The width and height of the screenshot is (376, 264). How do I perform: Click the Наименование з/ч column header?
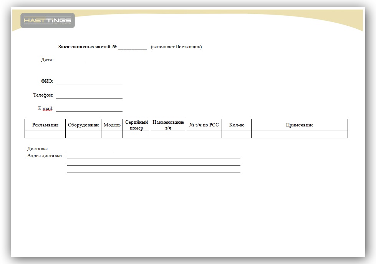tap(168, 125)
